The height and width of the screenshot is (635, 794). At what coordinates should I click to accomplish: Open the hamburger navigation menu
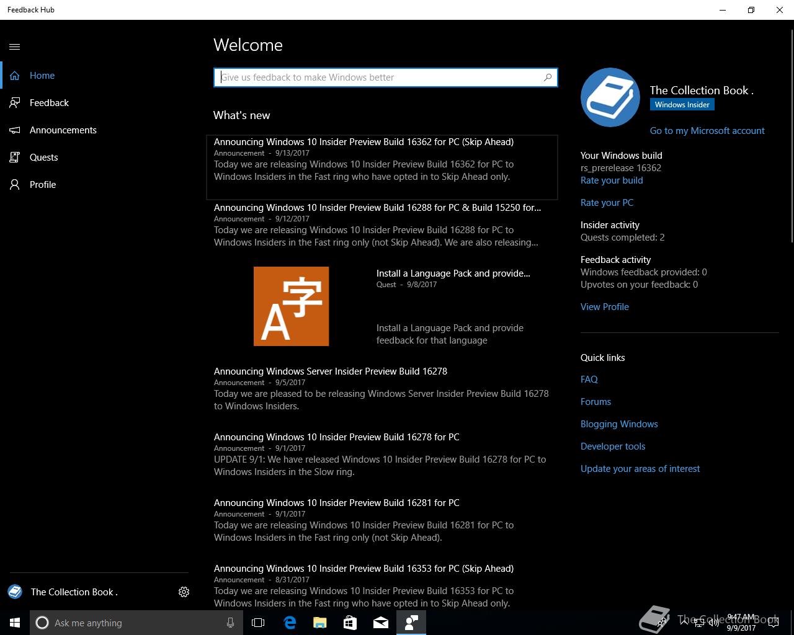15,47
